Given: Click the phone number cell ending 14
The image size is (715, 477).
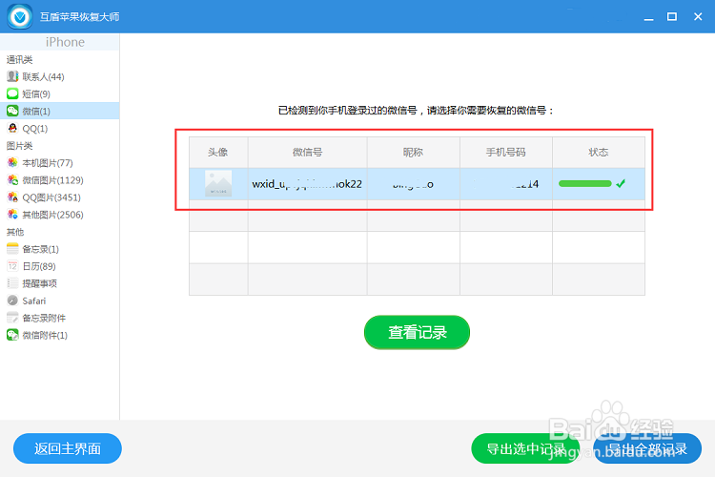Looking at the screenshot, I should (x=506, y=184).
